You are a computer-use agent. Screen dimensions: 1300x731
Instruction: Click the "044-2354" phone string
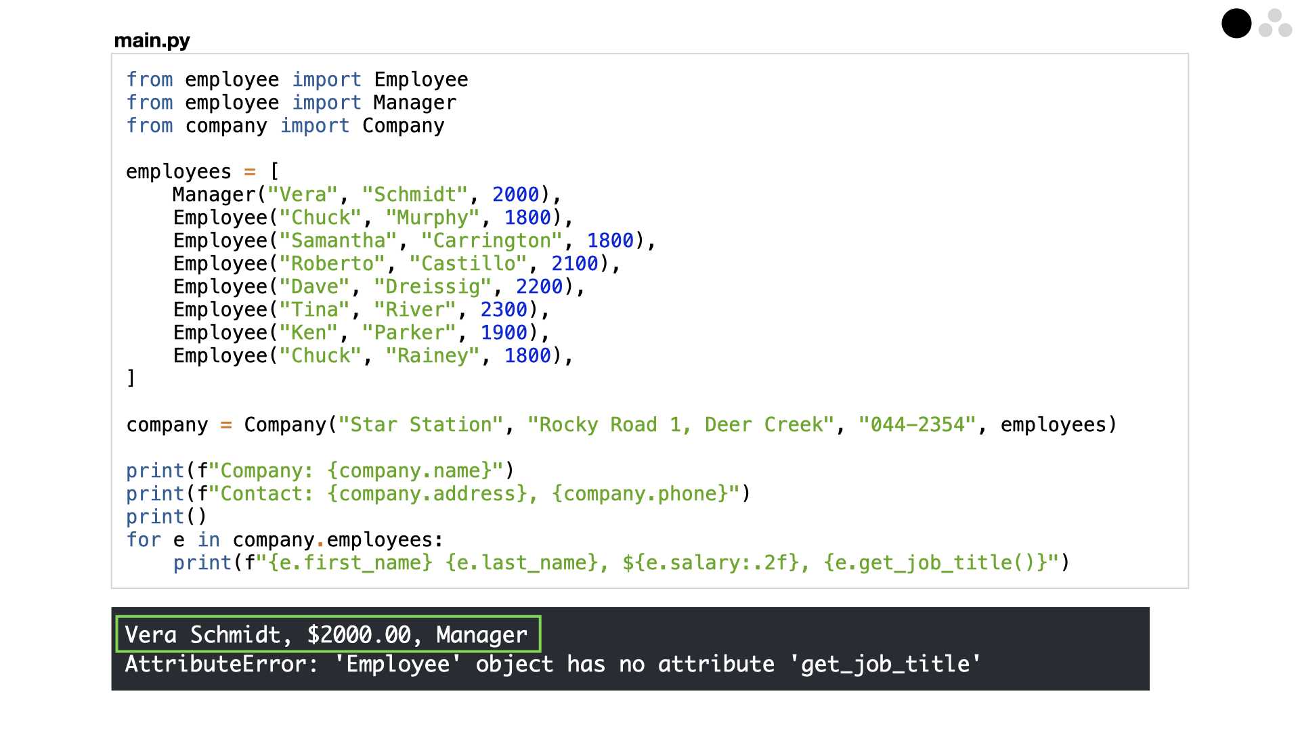917,425
